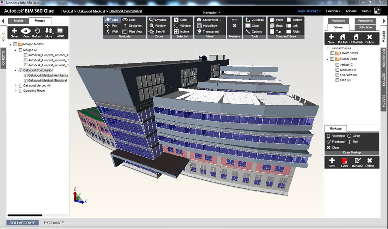Uncheck Oakwood_Medical_Architecture checkbox
Image resolution: width=388 pixels, height=229 pixels.
tap(25, 76)
